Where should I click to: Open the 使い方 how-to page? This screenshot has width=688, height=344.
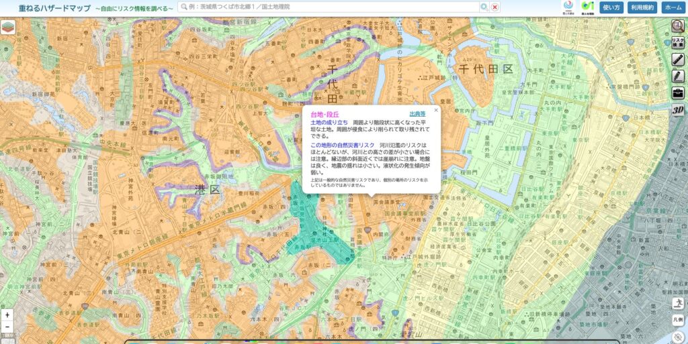[611, 7]
